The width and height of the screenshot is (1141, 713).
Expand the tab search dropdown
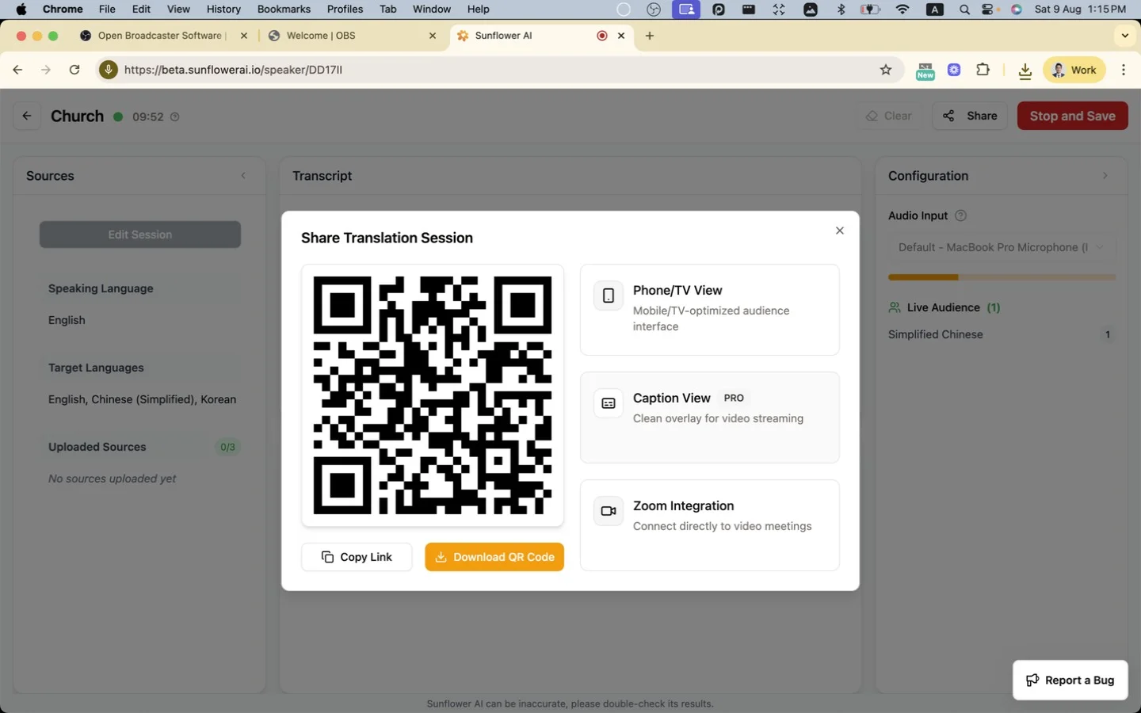pyautogui.click(x=1124, y=36)
